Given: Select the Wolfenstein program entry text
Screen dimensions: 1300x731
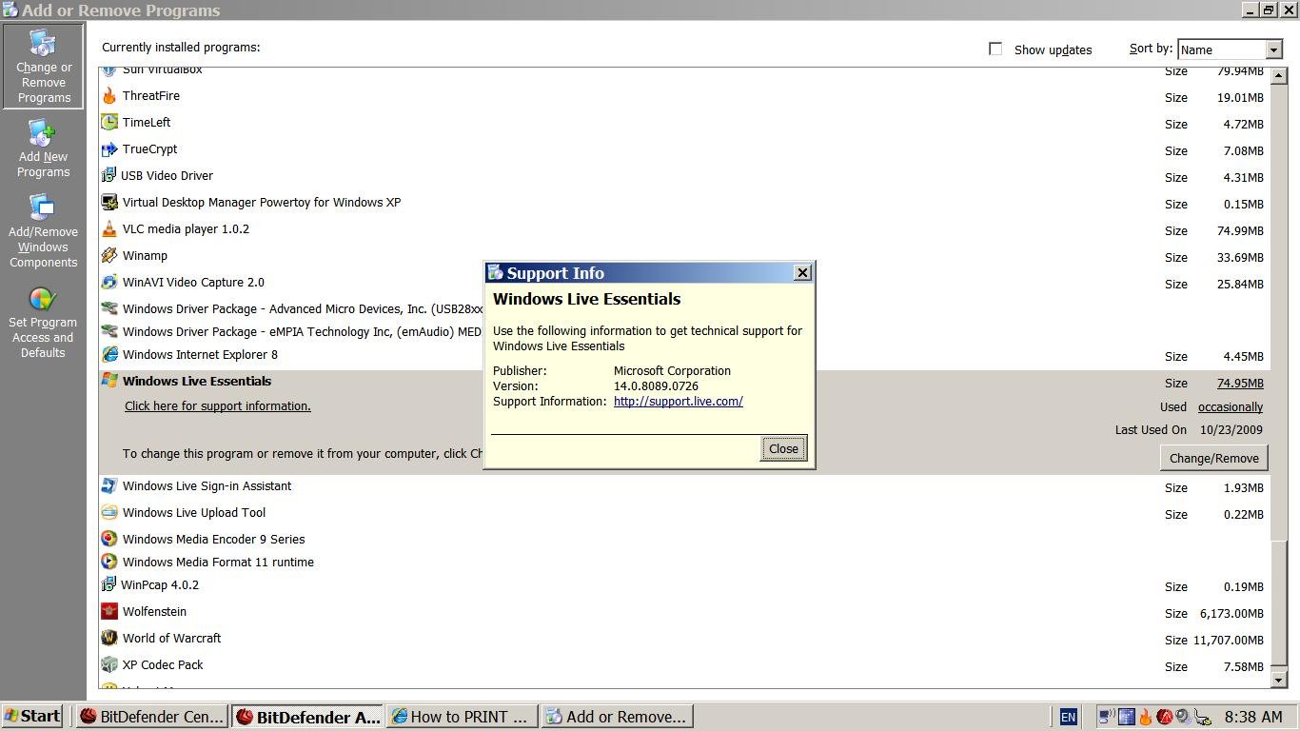Looking at the screenshot, I should [x=154, y=612].
